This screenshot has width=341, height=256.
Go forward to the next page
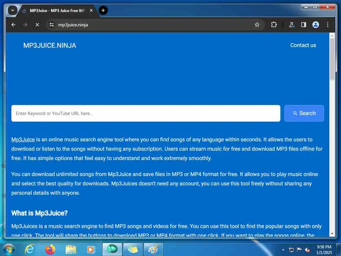click(25, 25)
